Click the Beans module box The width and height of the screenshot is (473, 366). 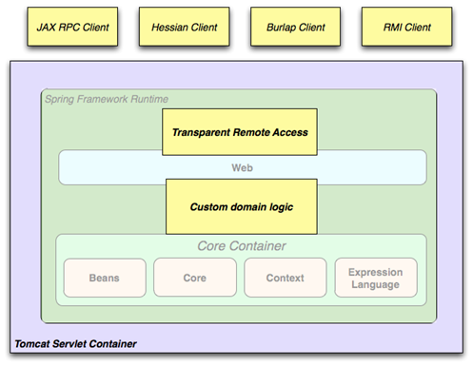coord(105,278)
